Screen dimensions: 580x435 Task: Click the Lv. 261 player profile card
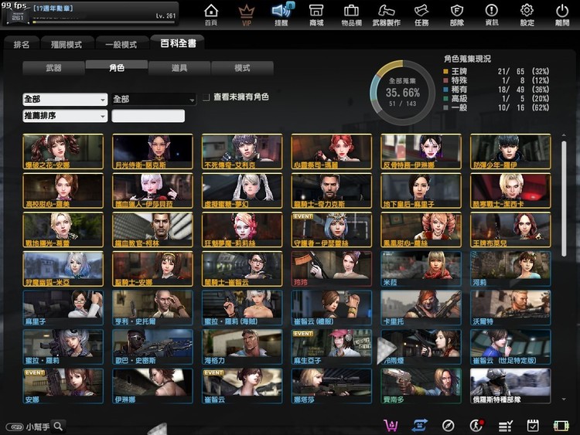point(90,14)
